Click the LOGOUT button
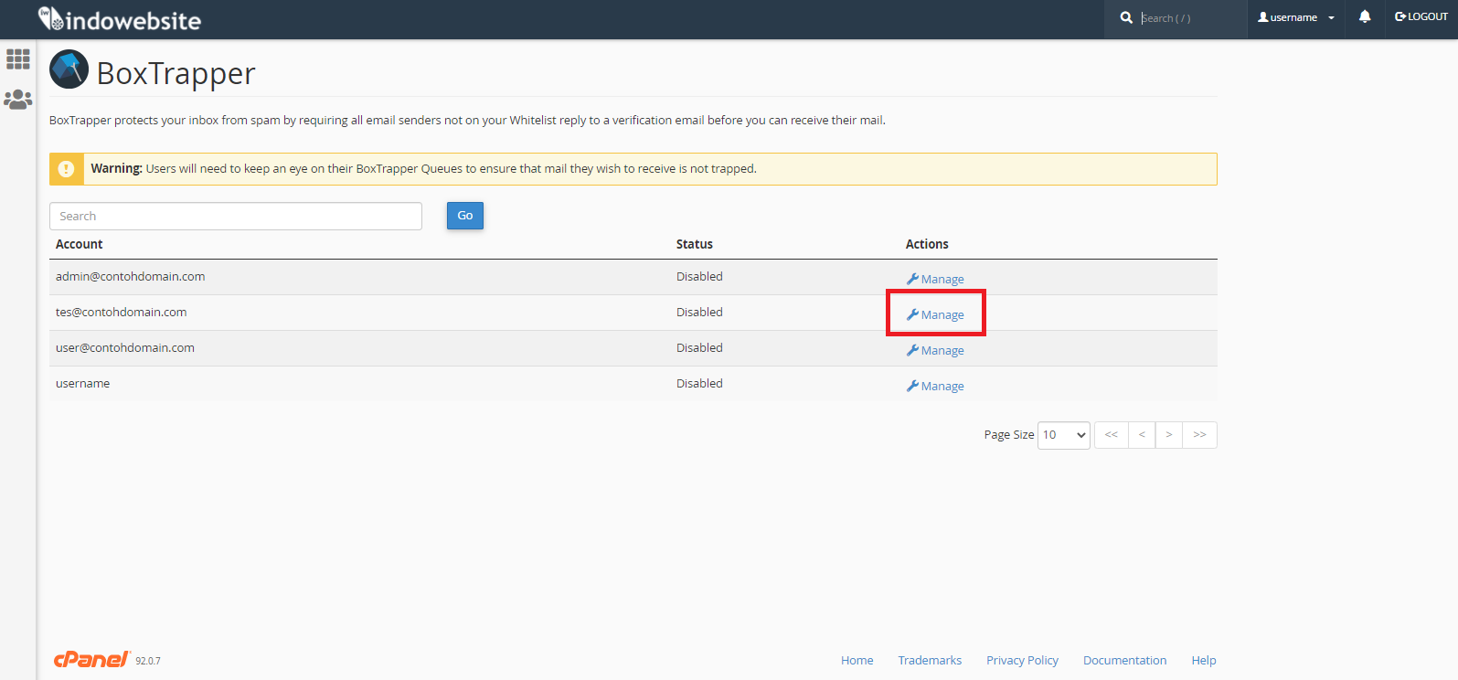1458x680 pixels. tap(1421, 17)
